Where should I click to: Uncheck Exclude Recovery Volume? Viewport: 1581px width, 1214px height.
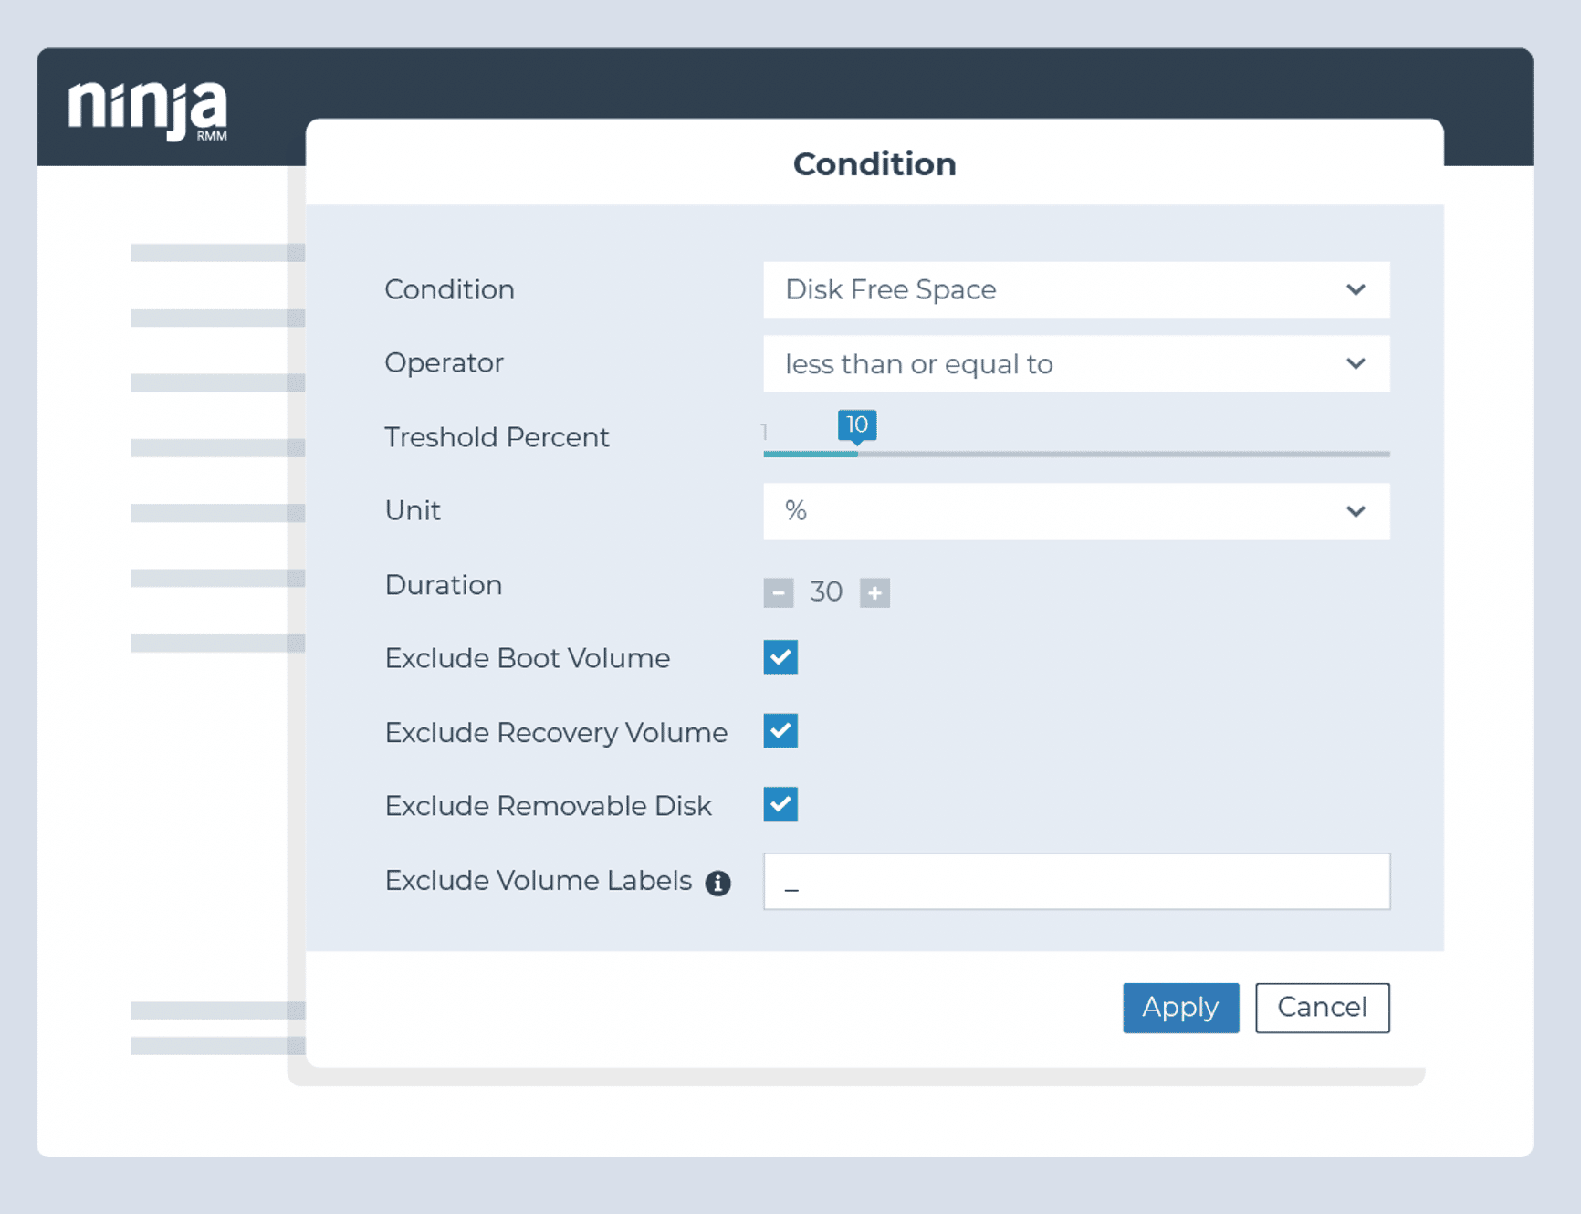[780, 731]
